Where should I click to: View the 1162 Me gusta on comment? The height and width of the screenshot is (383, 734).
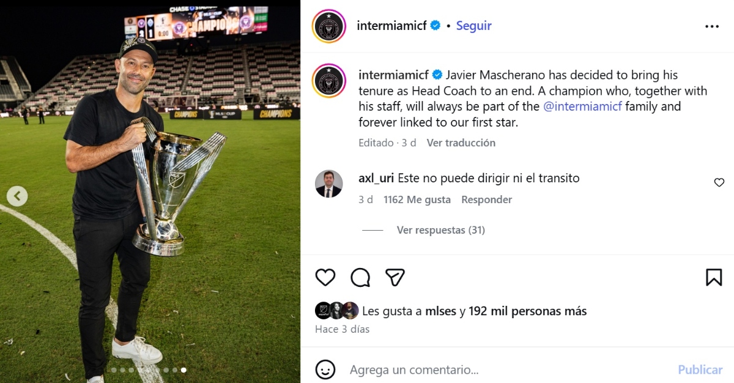tap(417, 199)
